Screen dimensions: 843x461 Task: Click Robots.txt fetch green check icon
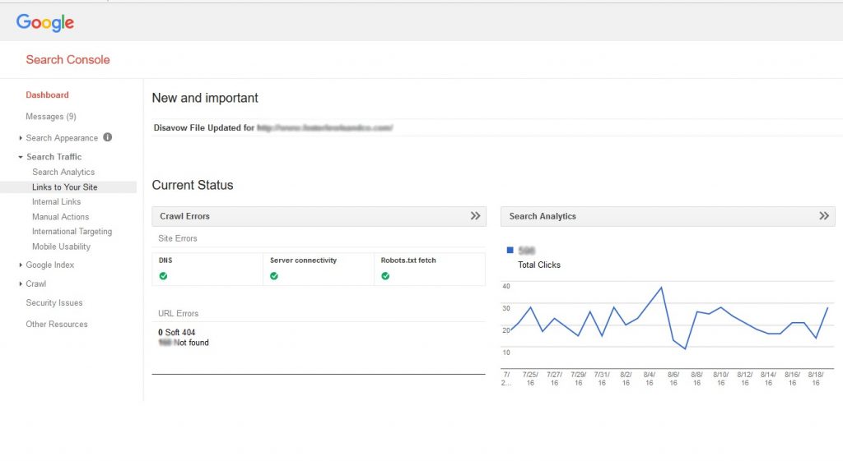tap(385, 276)
